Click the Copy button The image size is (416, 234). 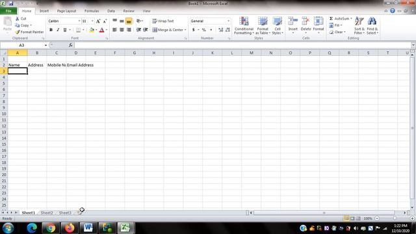click(23, 25)
